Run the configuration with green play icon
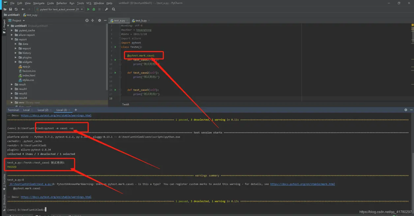 coord(88,9)
